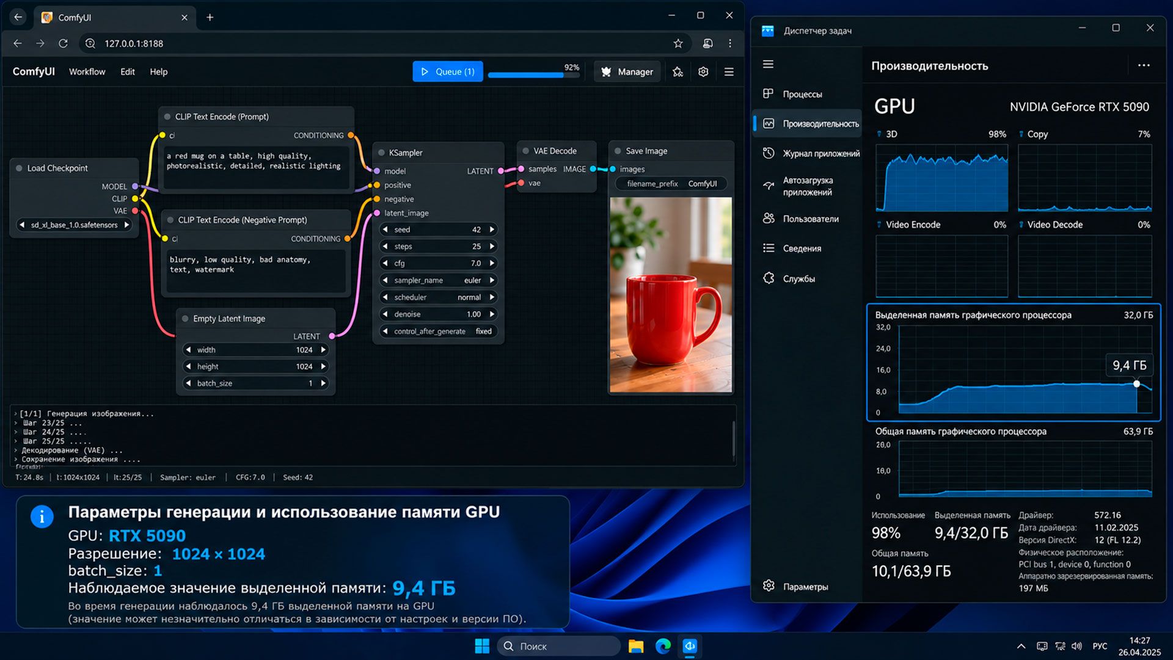Click left arrow of control_after_generate field
The height and width of the screenshot is (660, 1173).
385,332
